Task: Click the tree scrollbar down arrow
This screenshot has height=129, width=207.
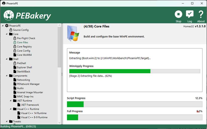Action: (59, 123)
